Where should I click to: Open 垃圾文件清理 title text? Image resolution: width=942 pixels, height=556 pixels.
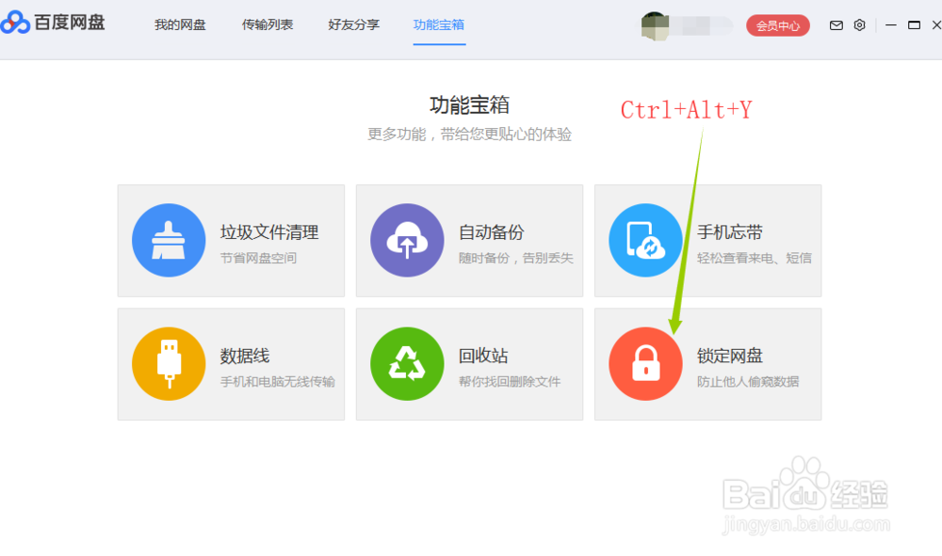coord(269,232)
